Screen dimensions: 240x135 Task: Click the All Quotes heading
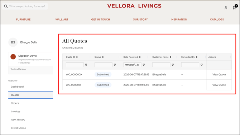click(x=75, y=41)
